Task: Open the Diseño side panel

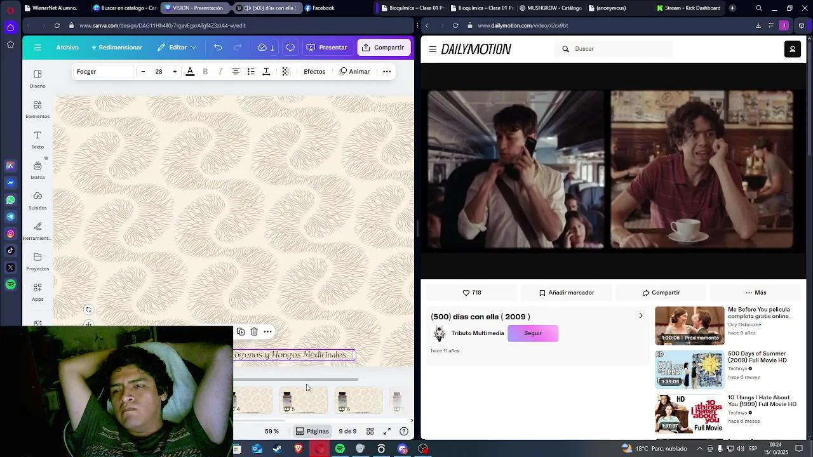Action: tap(37, 79)
